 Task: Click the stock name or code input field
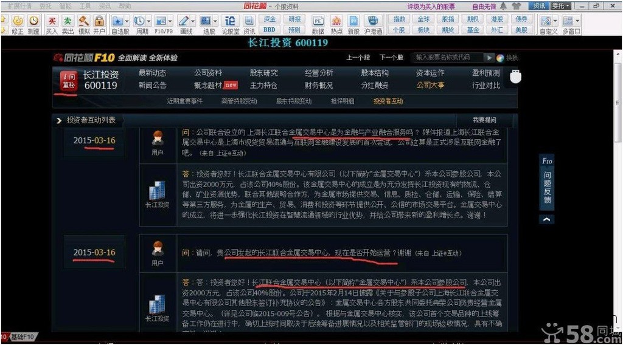[447, 58]
